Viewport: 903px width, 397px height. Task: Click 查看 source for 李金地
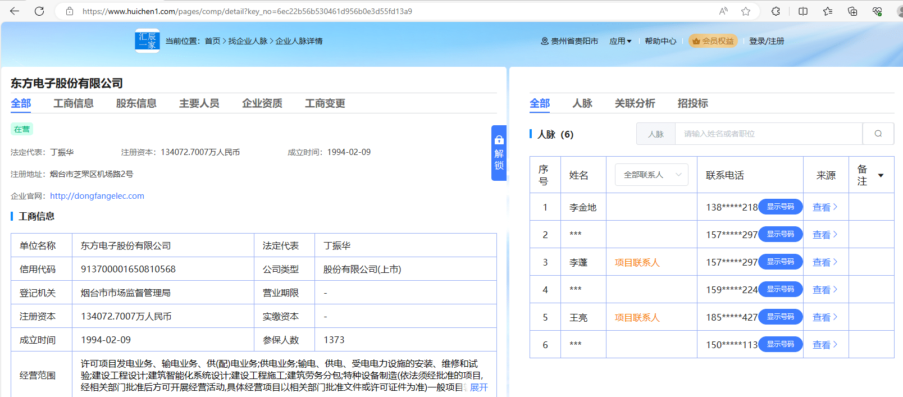tap(825, 207)
